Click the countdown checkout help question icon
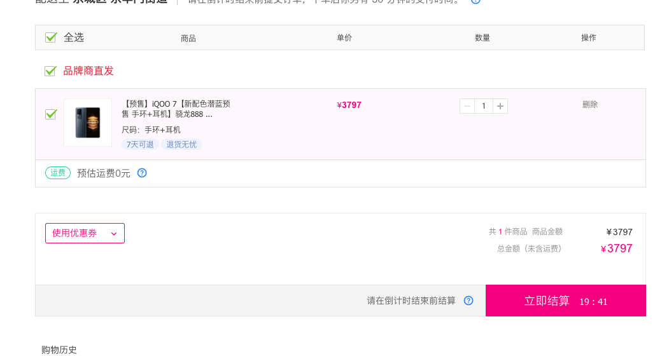Image resolution: width=662 pixels, height=359 pixels. (468, 301)
